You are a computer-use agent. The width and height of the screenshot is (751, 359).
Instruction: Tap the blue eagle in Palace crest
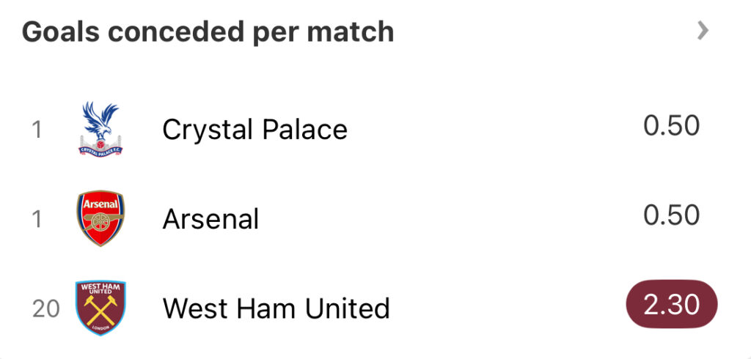click(101, 119)
